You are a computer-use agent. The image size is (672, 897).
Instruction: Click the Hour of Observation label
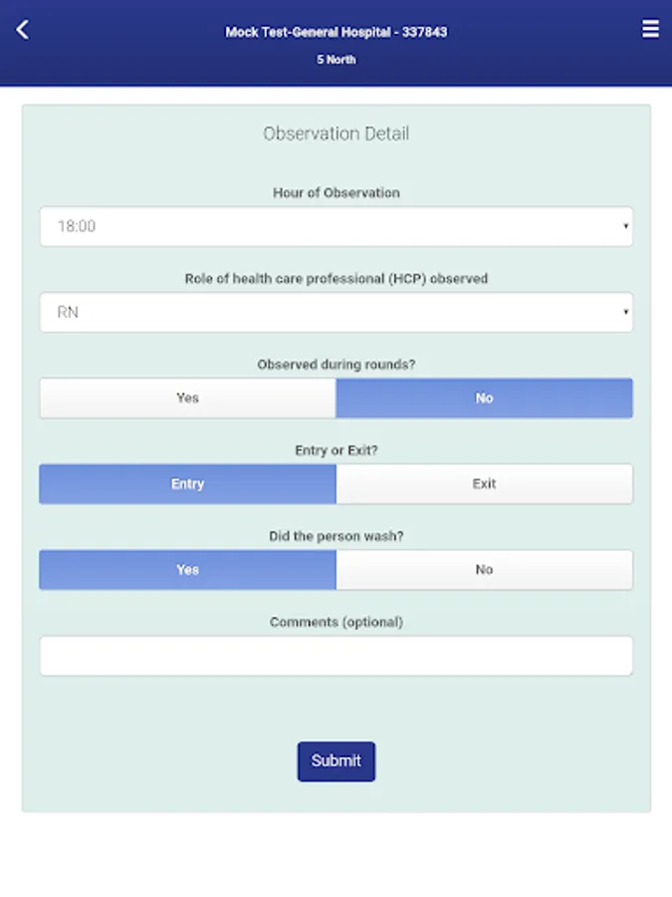coord(336,192)
